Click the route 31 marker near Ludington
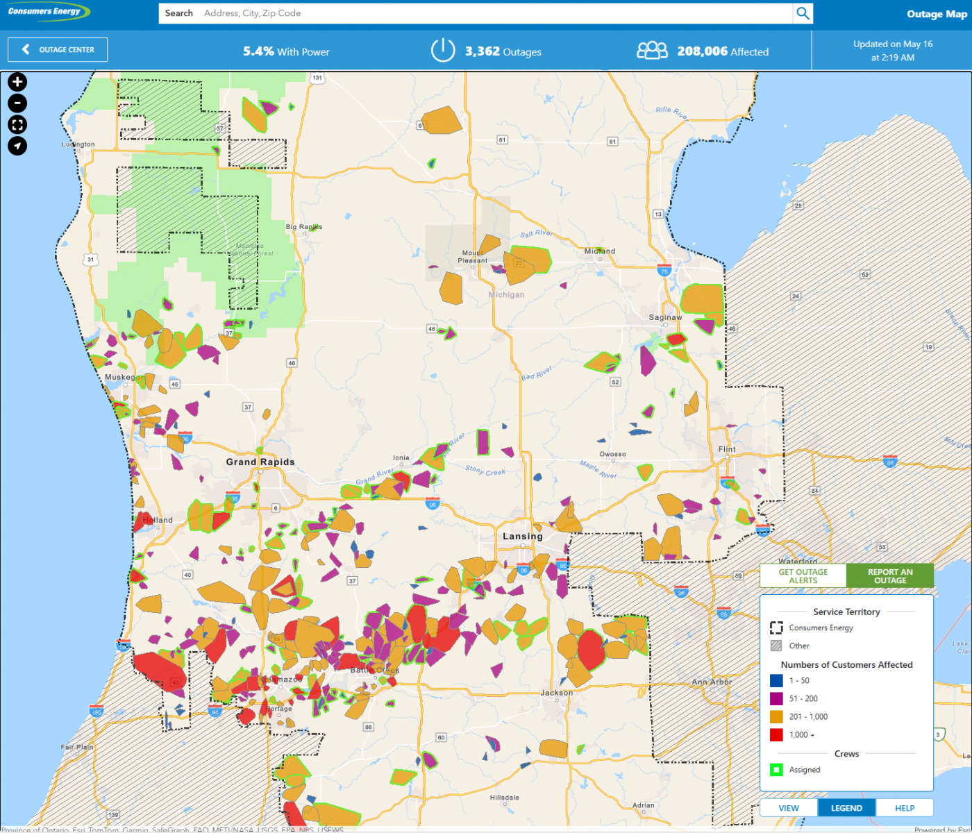This screenshot has width=972, height=833. pyautogui.click(x=90, y=260)
